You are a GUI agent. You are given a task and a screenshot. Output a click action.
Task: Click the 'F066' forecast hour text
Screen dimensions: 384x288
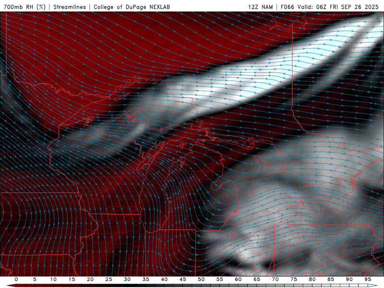(287, 7)
